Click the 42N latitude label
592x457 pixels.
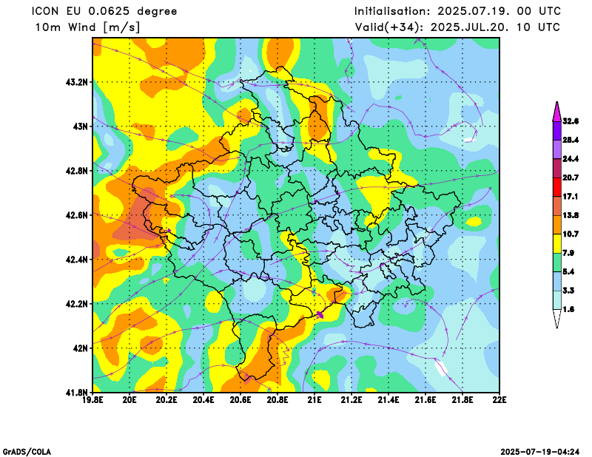[80, 348]
